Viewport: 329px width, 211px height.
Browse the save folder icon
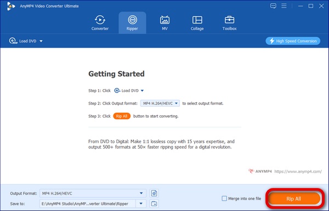tap(154, 203)
